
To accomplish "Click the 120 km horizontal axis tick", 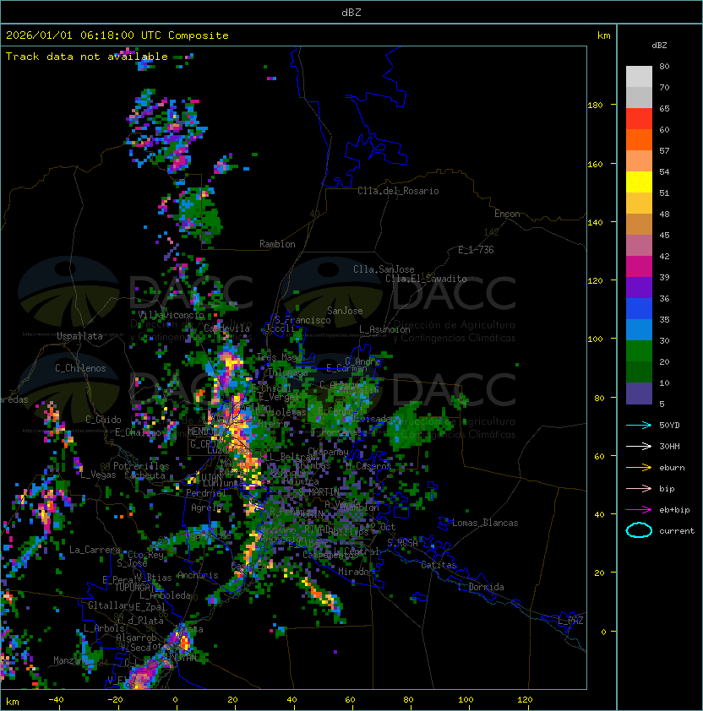I will (x=525, y=700).
